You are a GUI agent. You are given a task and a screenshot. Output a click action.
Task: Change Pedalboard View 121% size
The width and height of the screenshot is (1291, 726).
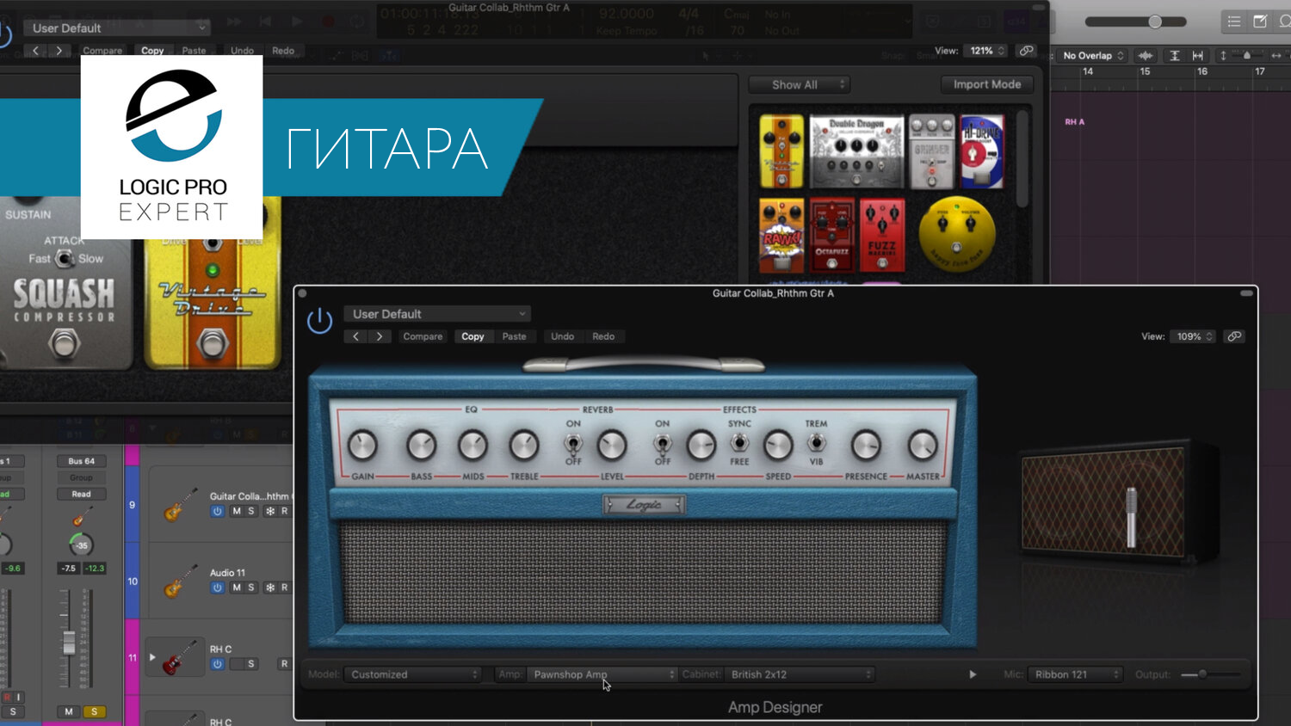point(986,51)
